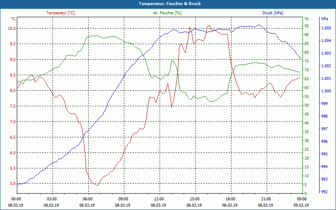
Task: Click '999' on the blue pressure axis
Action: point(325,104)
